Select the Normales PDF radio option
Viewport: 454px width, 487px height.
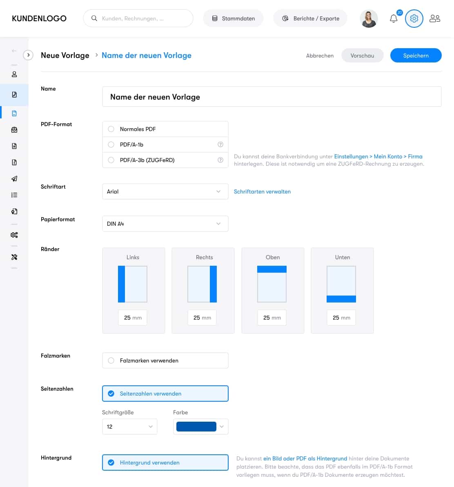click(111, 129)
